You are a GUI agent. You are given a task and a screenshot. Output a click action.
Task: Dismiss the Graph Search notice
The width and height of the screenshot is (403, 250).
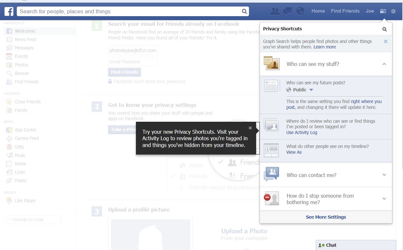[x=386, y=41]
